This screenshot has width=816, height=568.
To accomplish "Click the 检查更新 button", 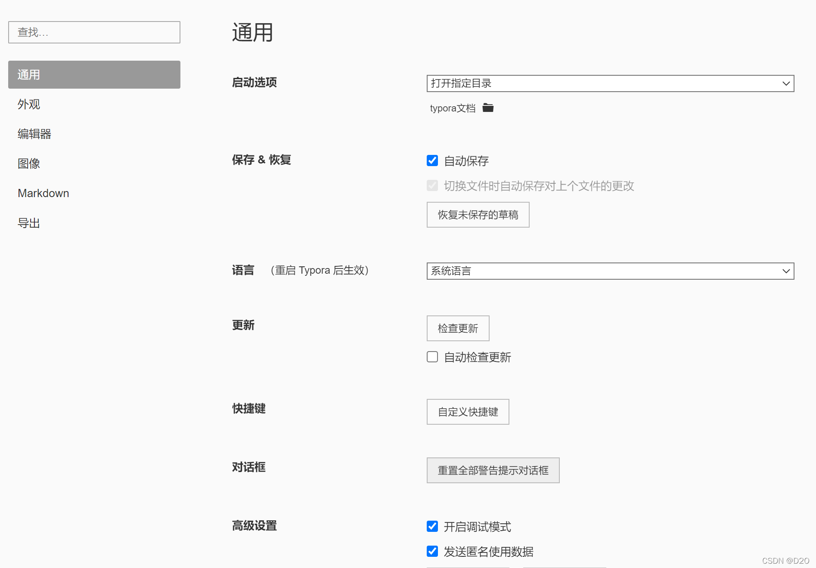I will pyautogui.click(x=458, y=328).
